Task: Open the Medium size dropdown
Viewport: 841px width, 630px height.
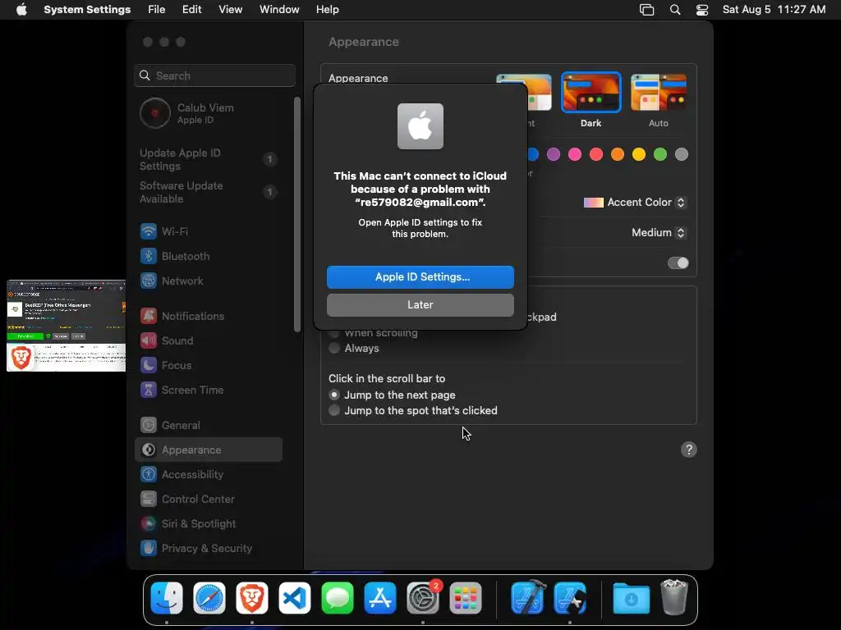Action: click(x=659, y=232)
